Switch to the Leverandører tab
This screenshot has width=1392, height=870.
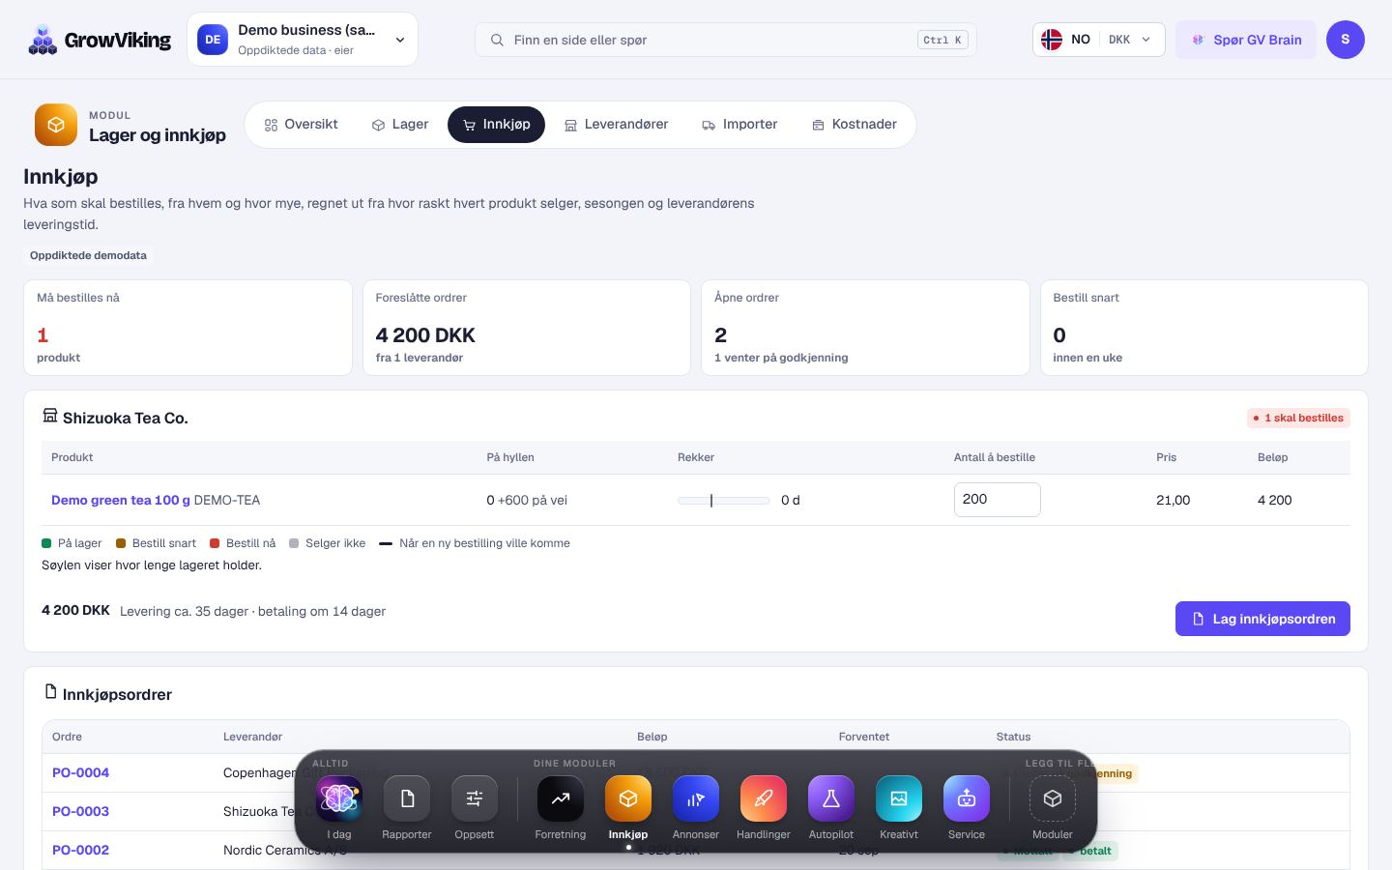point(616,125)
